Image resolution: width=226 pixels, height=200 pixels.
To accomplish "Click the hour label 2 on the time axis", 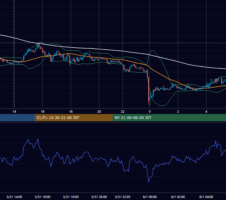I will coord(178,112).
